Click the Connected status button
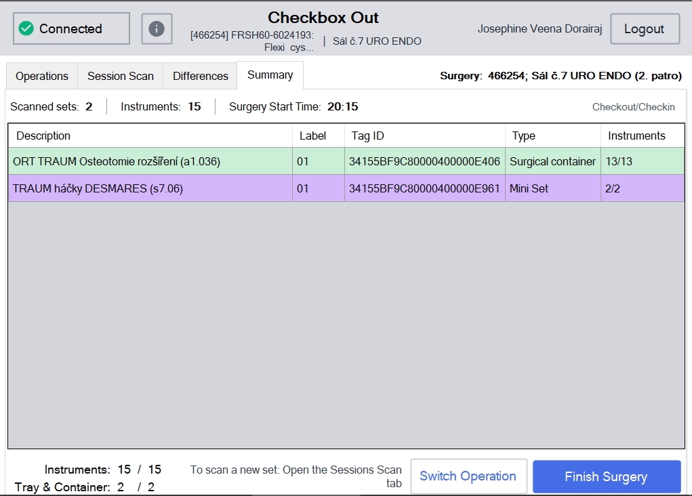Screen dimensions: 692x496 point(71,28)
